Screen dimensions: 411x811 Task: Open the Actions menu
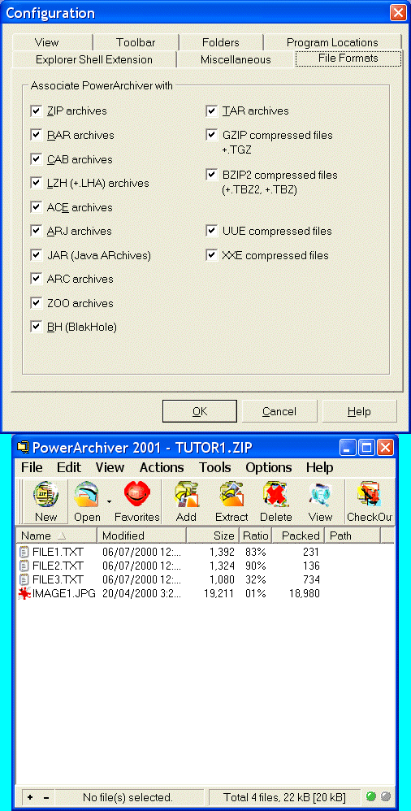162,467
